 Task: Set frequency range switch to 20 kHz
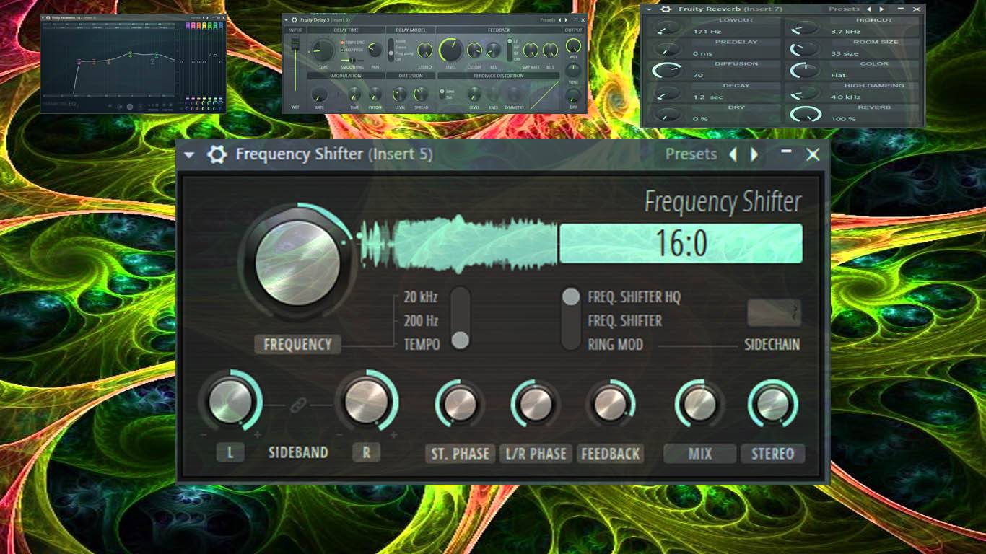[421, 297]
